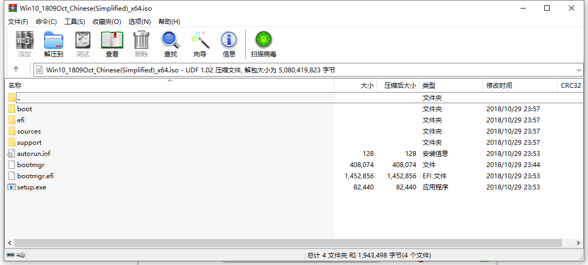Click the 查看 (View) book icon
Screen dimensions: 588x265
(112, 44)
